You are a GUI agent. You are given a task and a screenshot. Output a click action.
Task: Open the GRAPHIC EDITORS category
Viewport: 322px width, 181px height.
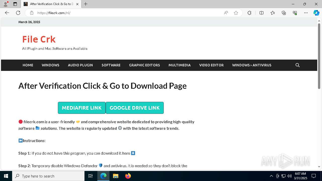pyautogui.click(x=144, y=65)
